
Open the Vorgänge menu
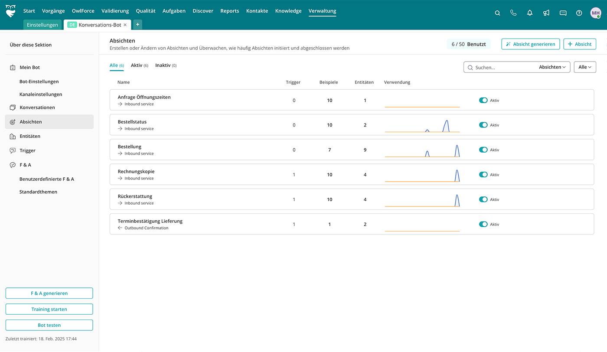[53, 11]
